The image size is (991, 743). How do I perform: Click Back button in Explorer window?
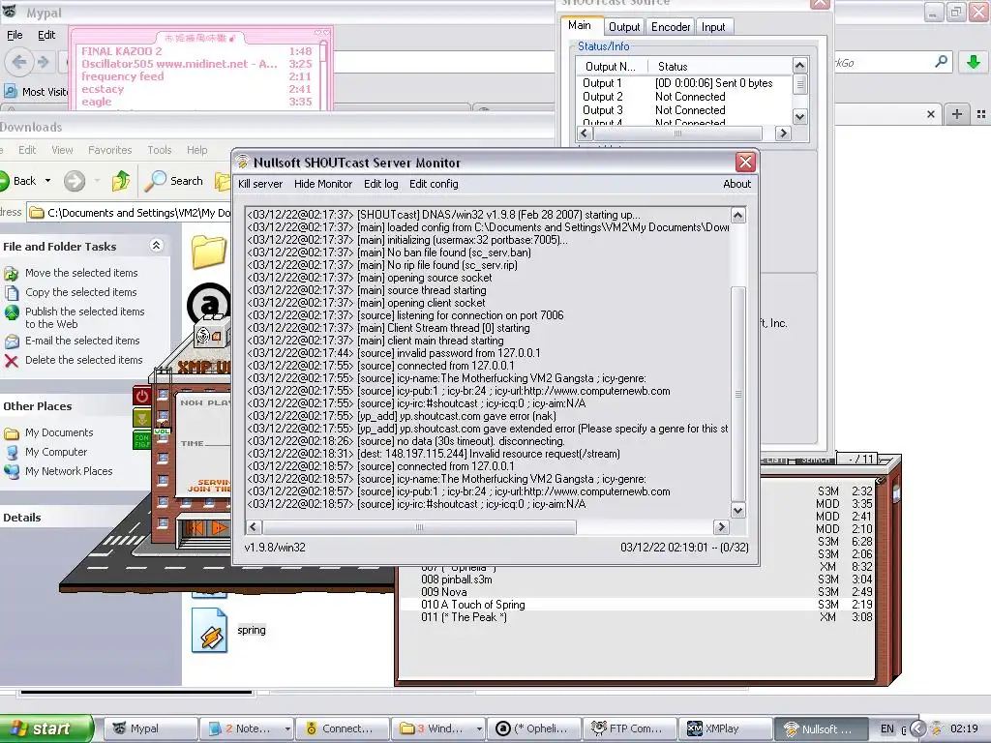coord(19,181)
